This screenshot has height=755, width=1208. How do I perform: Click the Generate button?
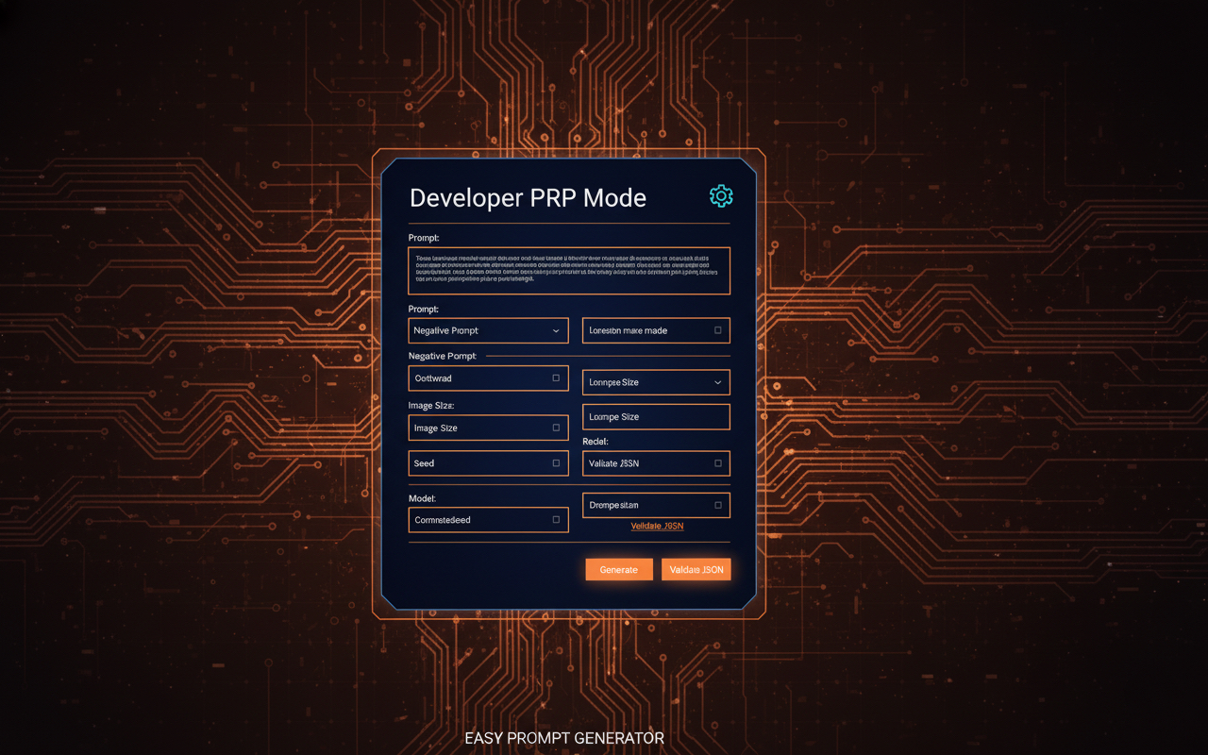(x=619, y=569)
